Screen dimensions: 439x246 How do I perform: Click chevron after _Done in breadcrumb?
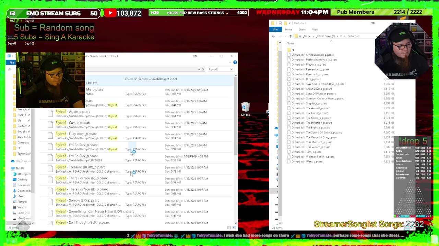[312, 36]
